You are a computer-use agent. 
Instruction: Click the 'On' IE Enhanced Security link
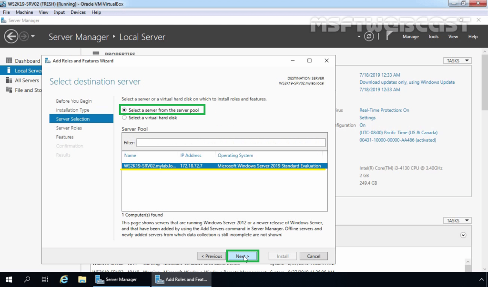pyautogui.click(x=362, y=125)
